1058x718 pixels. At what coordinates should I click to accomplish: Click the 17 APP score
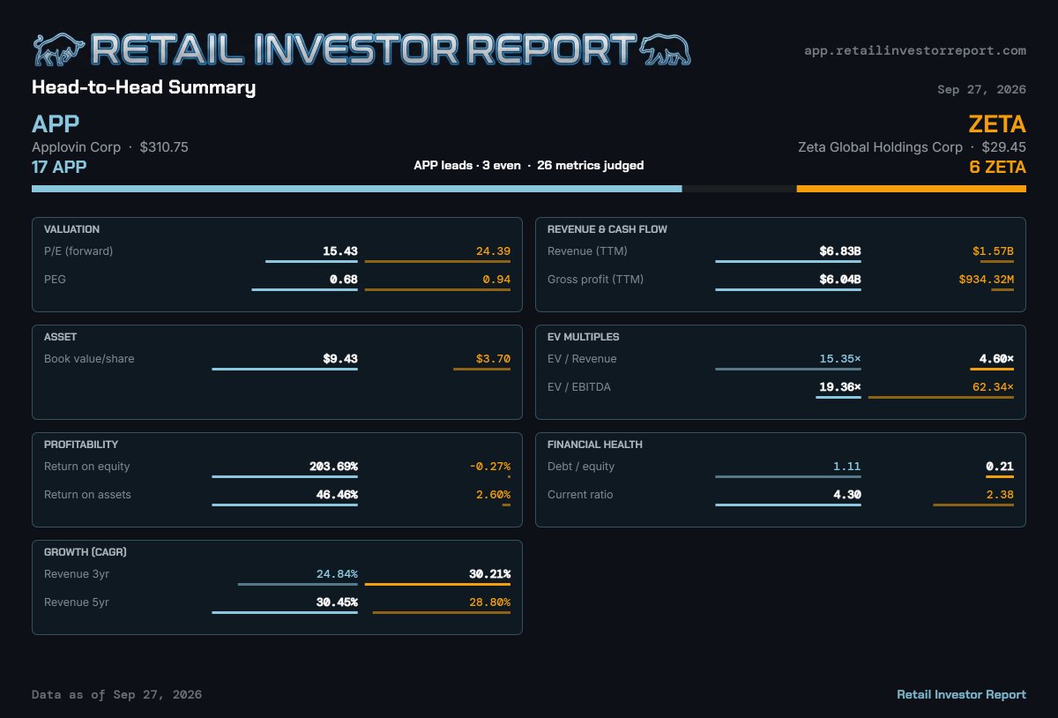coord(59,167)
